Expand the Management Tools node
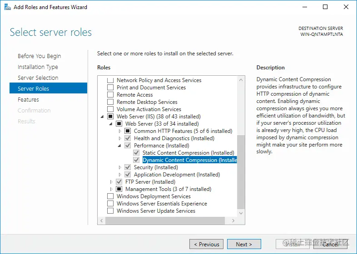This screenshot has height=254, width=357. click(x=111, y=189)
